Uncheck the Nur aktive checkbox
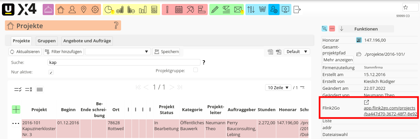This screenshot has height=139, width=420. (x=51, y=72)
